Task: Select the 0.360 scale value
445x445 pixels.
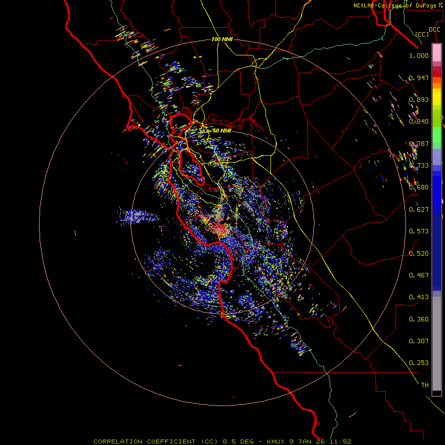Action: coord(419,319)
